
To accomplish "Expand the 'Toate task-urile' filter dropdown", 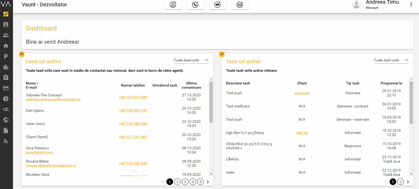I will [391, 60].
